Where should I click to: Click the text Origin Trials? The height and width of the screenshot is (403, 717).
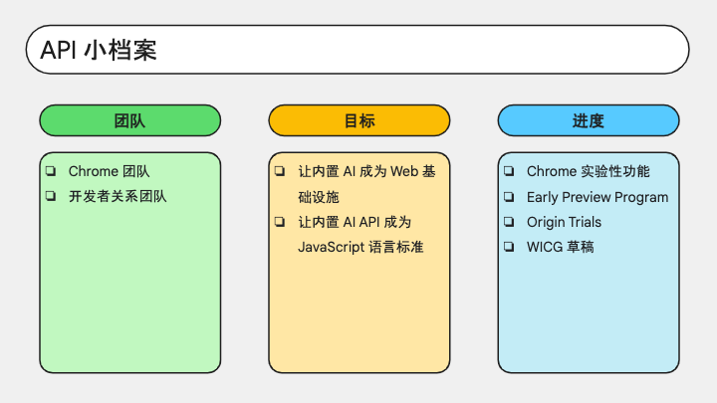(564, 222)
